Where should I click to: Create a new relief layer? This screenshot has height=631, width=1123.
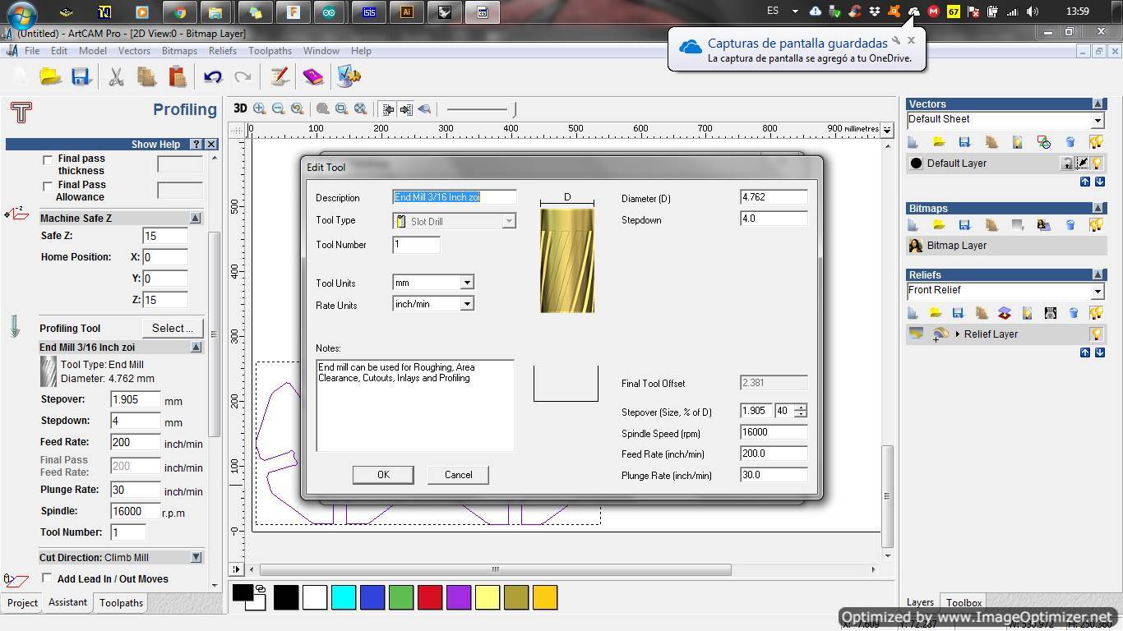[913, 313]
